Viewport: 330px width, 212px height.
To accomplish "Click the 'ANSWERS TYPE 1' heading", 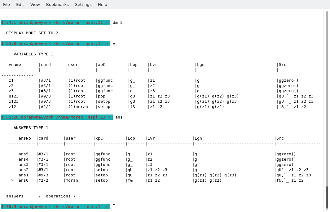I will coord(31,128).
